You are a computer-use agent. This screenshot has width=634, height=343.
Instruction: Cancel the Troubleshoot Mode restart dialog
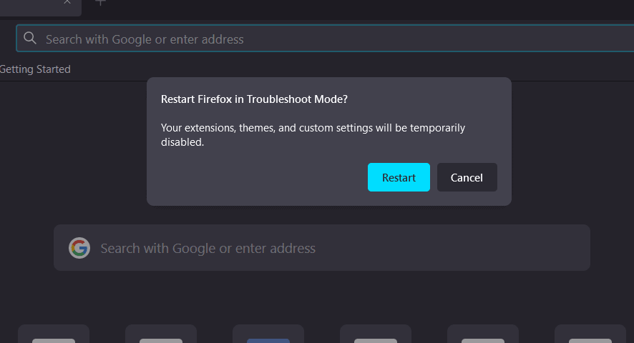click(467, 177)
